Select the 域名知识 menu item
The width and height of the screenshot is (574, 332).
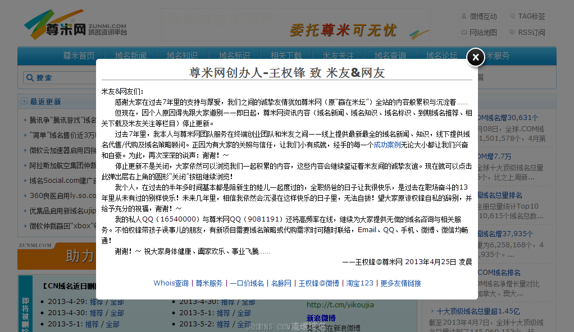(183, 56)
